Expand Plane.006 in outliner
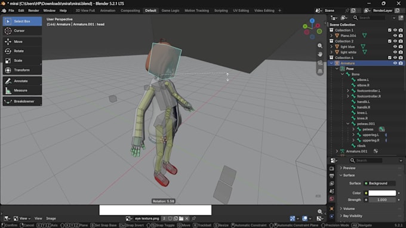Screen dimensions: 406x228 pos(331,36)
